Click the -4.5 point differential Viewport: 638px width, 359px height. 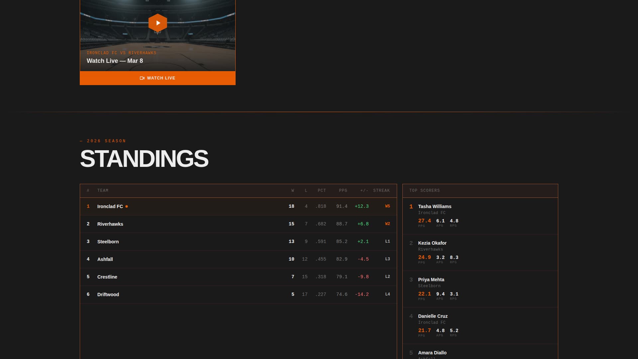click(x=363, y=259)
